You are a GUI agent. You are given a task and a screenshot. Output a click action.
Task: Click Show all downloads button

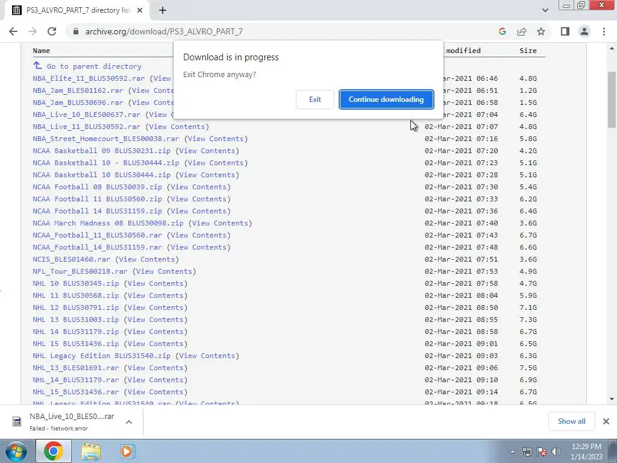pyautogui.click(x=571, y=421)
